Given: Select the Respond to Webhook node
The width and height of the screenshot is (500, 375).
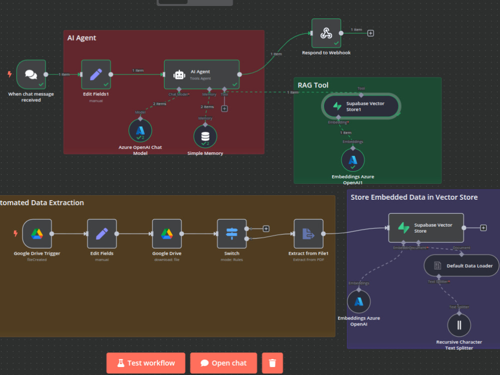Looking at the screenshot, I should 326,35.
